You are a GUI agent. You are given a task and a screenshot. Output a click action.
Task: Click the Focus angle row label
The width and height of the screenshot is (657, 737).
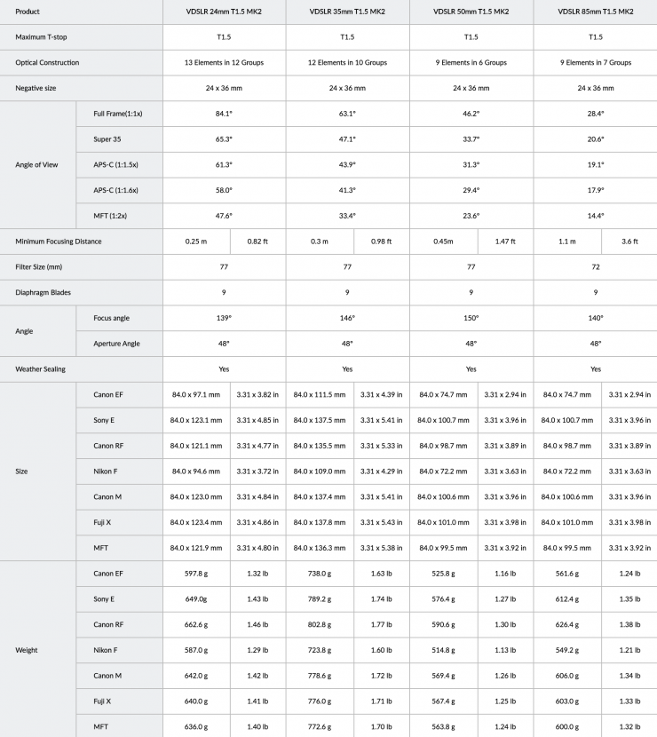tap(112, 318)
